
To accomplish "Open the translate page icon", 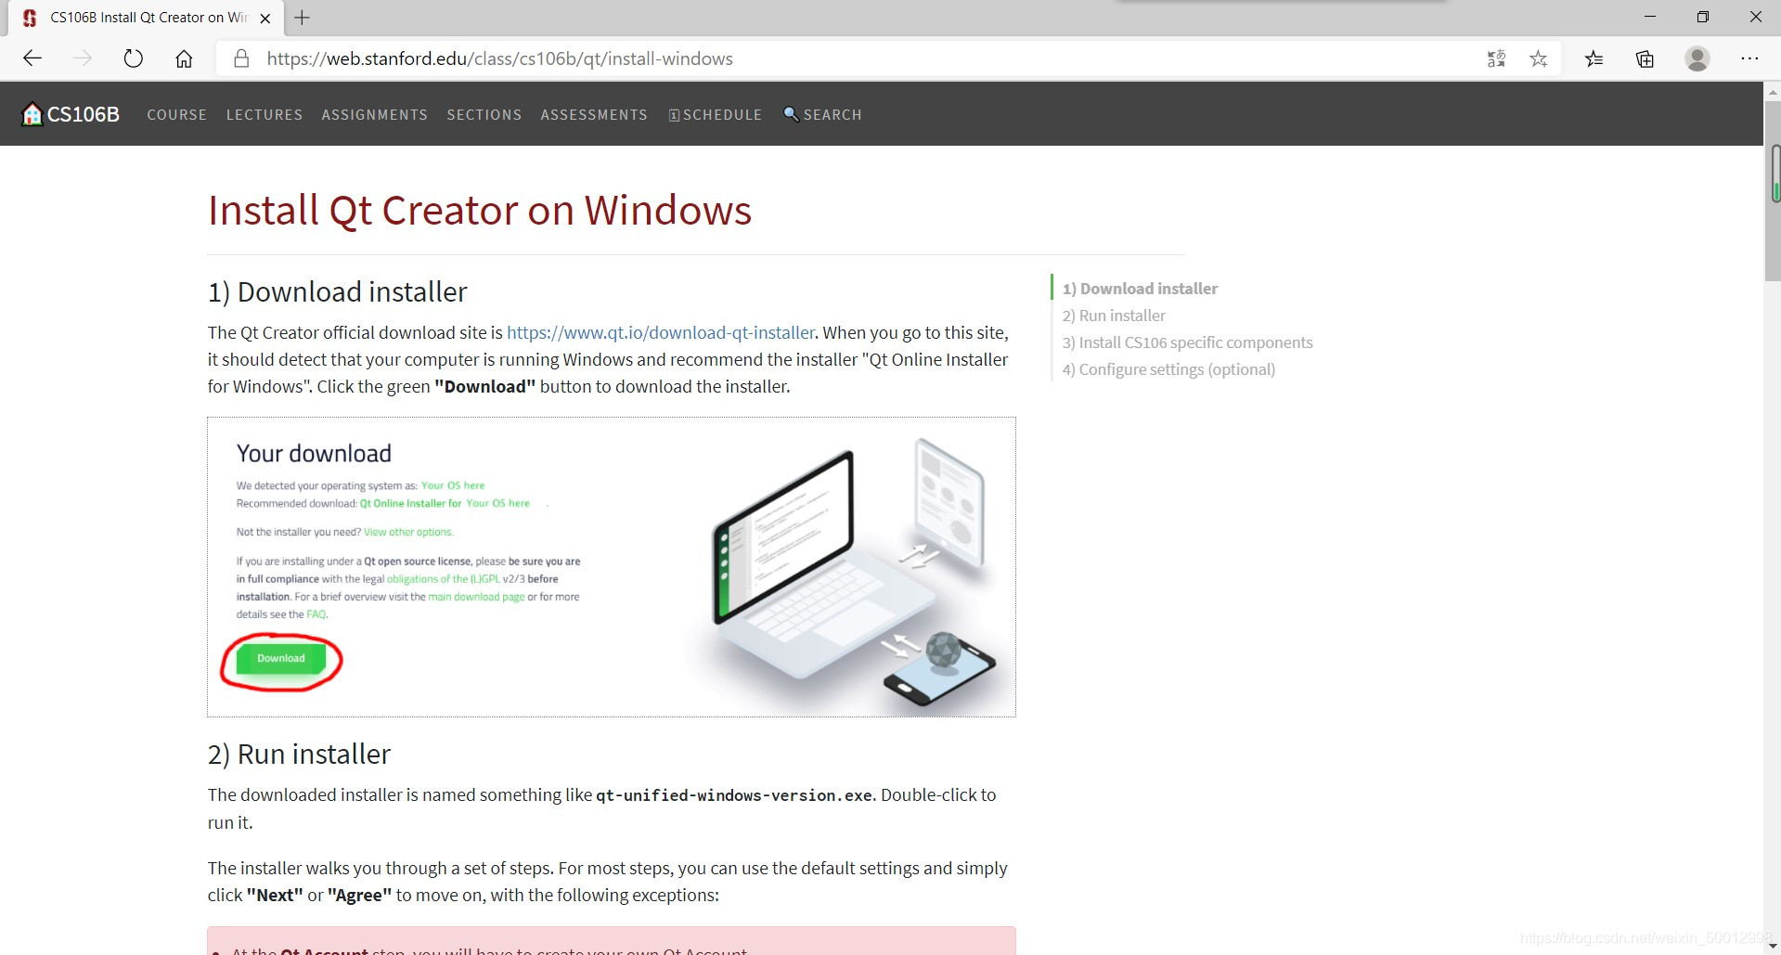I will pyautogui.click(x=1496, y=58).
